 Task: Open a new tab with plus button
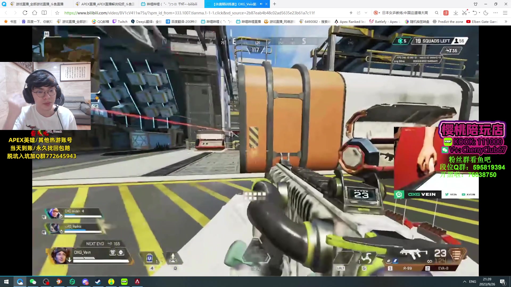pos(275,4)
